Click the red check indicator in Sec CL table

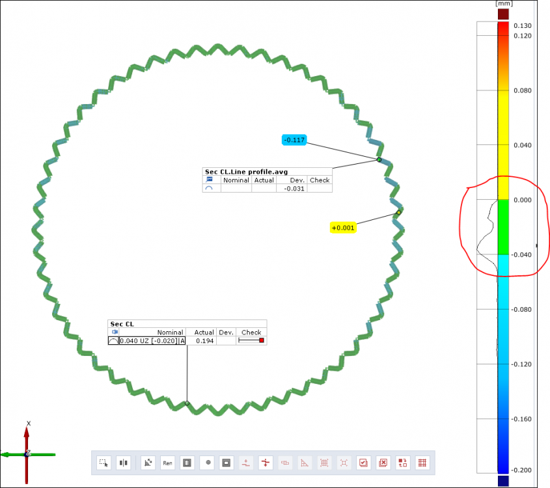(262, 340)
